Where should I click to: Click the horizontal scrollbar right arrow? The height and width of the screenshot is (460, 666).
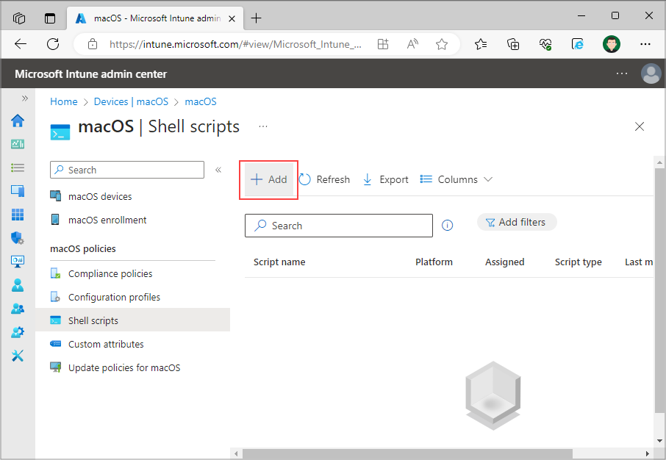tap(648, 453)
